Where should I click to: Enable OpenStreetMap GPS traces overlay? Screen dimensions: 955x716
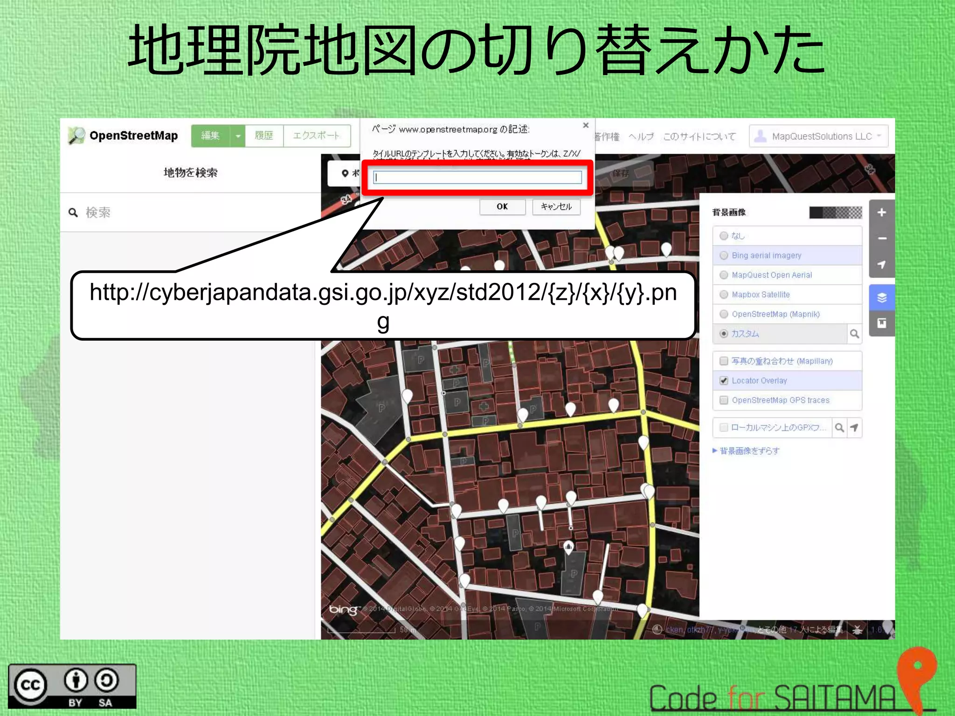pyautogui.click(x=787, y=400)
